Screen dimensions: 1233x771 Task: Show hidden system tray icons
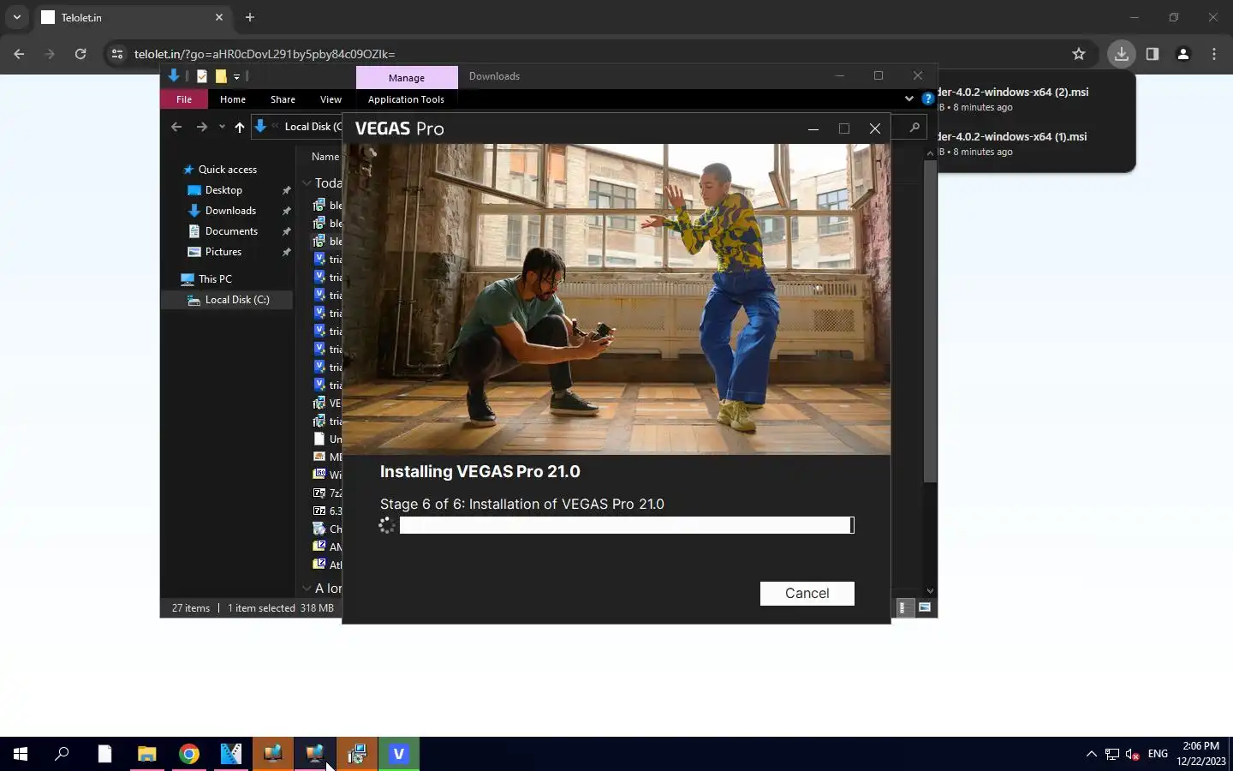coord(1091,754)
